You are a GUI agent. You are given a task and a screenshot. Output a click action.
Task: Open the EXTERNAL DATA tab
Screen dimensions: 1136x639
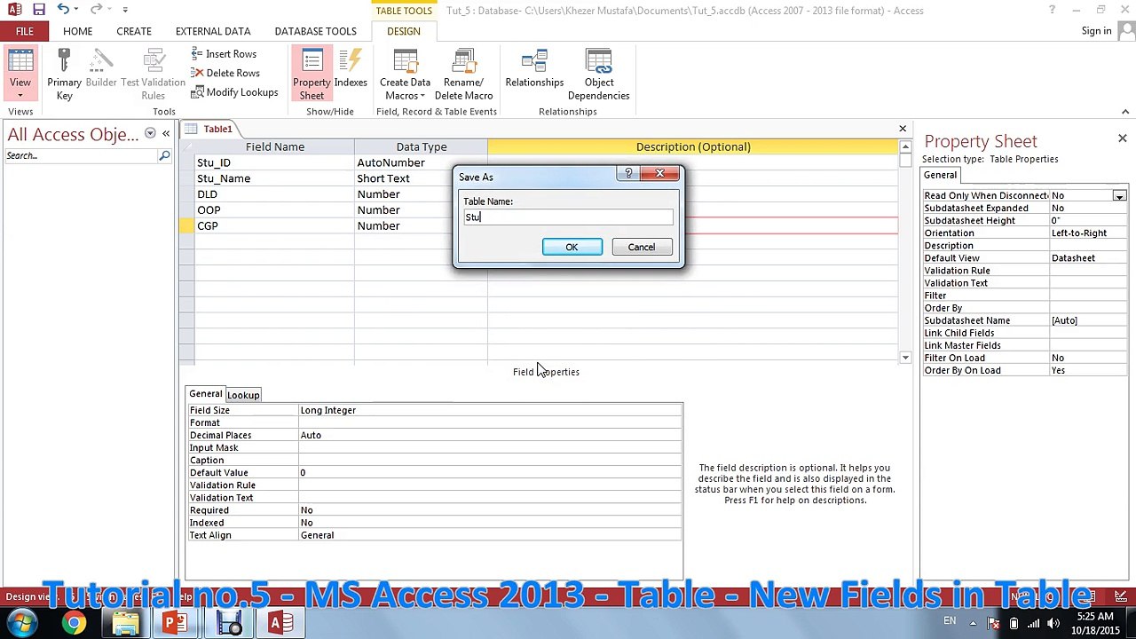213,31
